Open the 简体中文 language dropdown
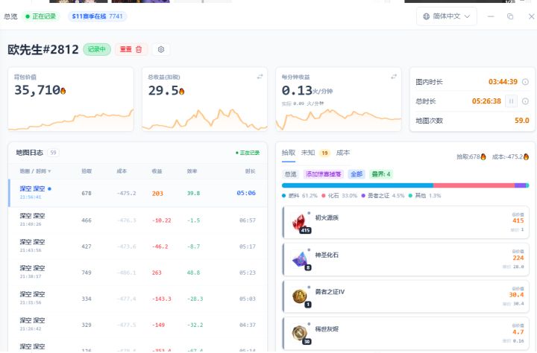Screen dimensions: 537x353 (x=446, y=16)
